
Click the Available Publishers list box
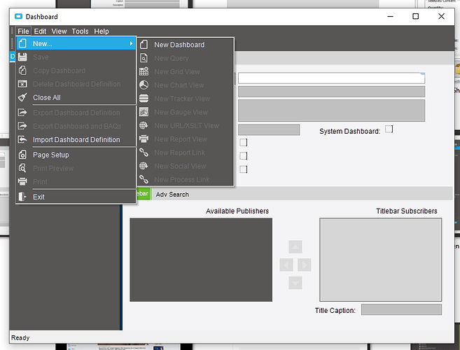(201, 260)
